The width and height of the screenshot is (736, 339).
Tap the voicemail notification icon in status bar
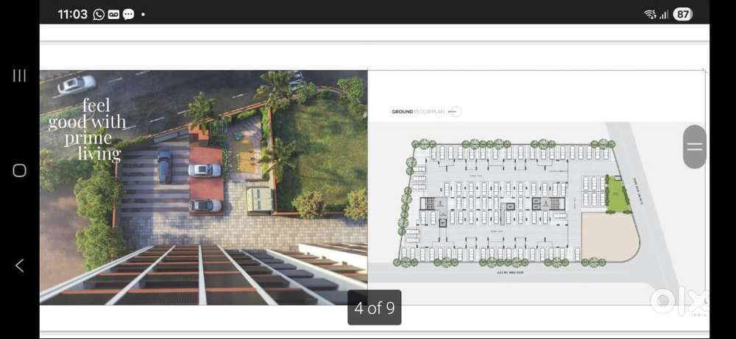pyautogui.click(x=113, y=15)
